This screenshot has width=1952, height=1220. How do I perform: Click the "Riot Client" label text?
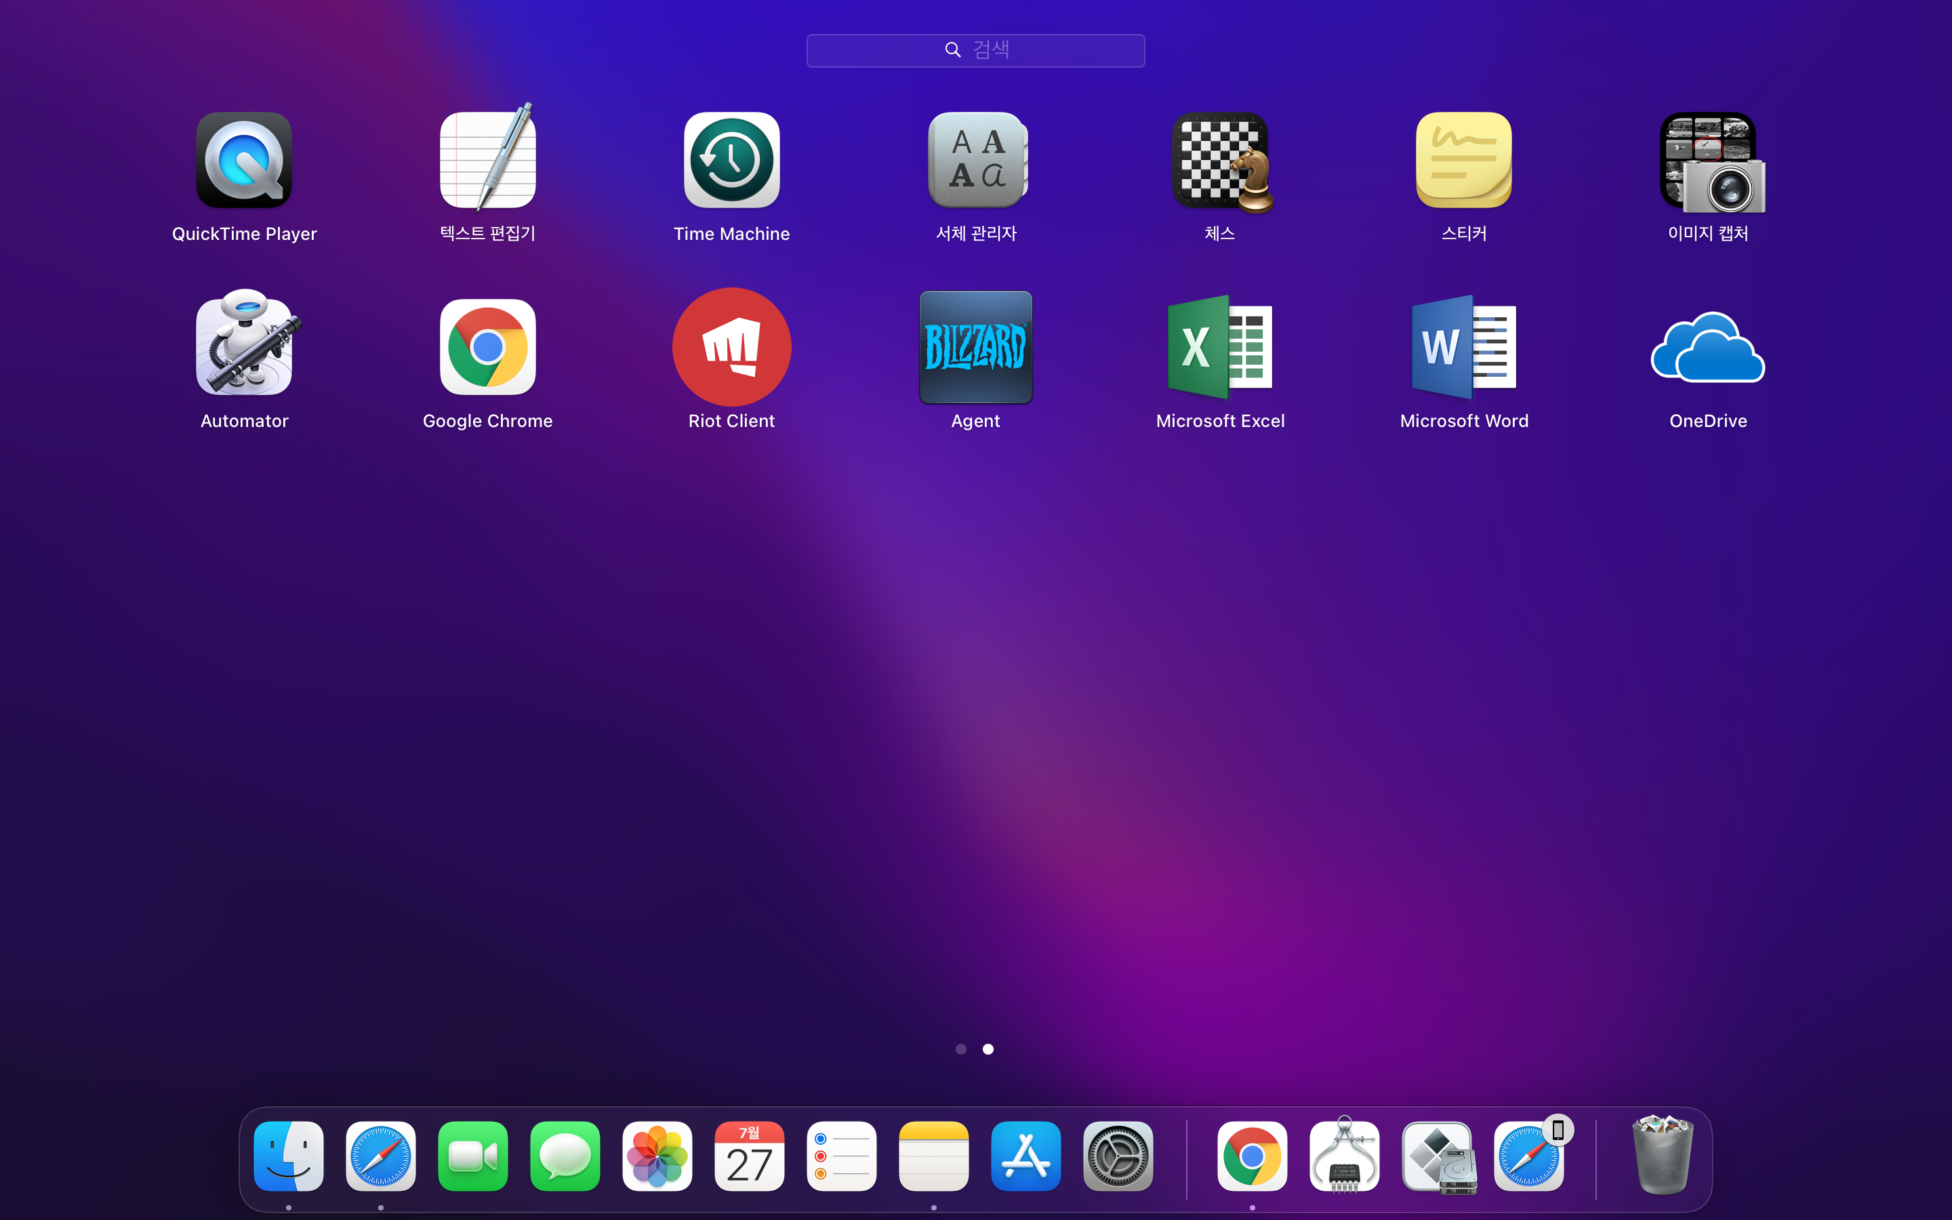tap(731, 421)
